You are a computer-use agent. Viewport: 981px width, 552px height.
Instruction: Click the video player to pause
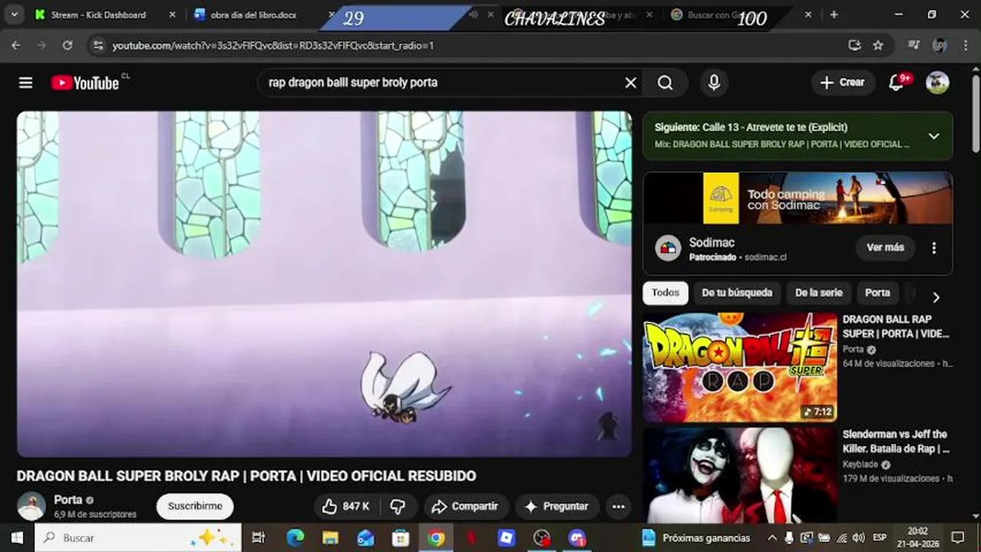324,284
